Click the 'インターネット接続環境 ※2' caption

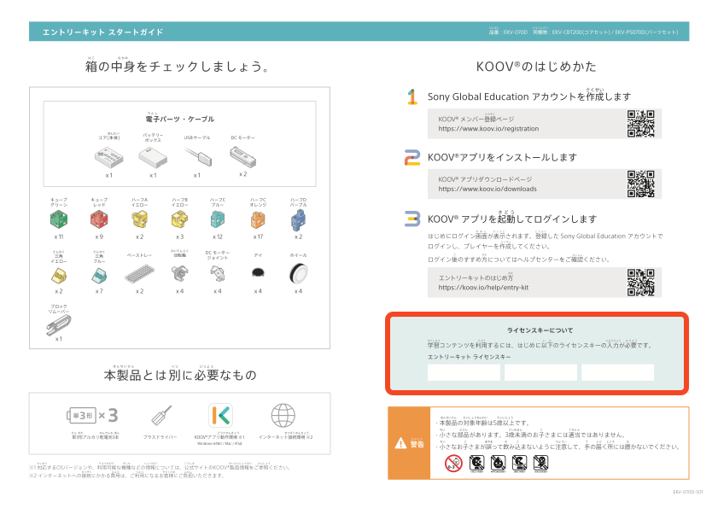(x=285, y=437)
